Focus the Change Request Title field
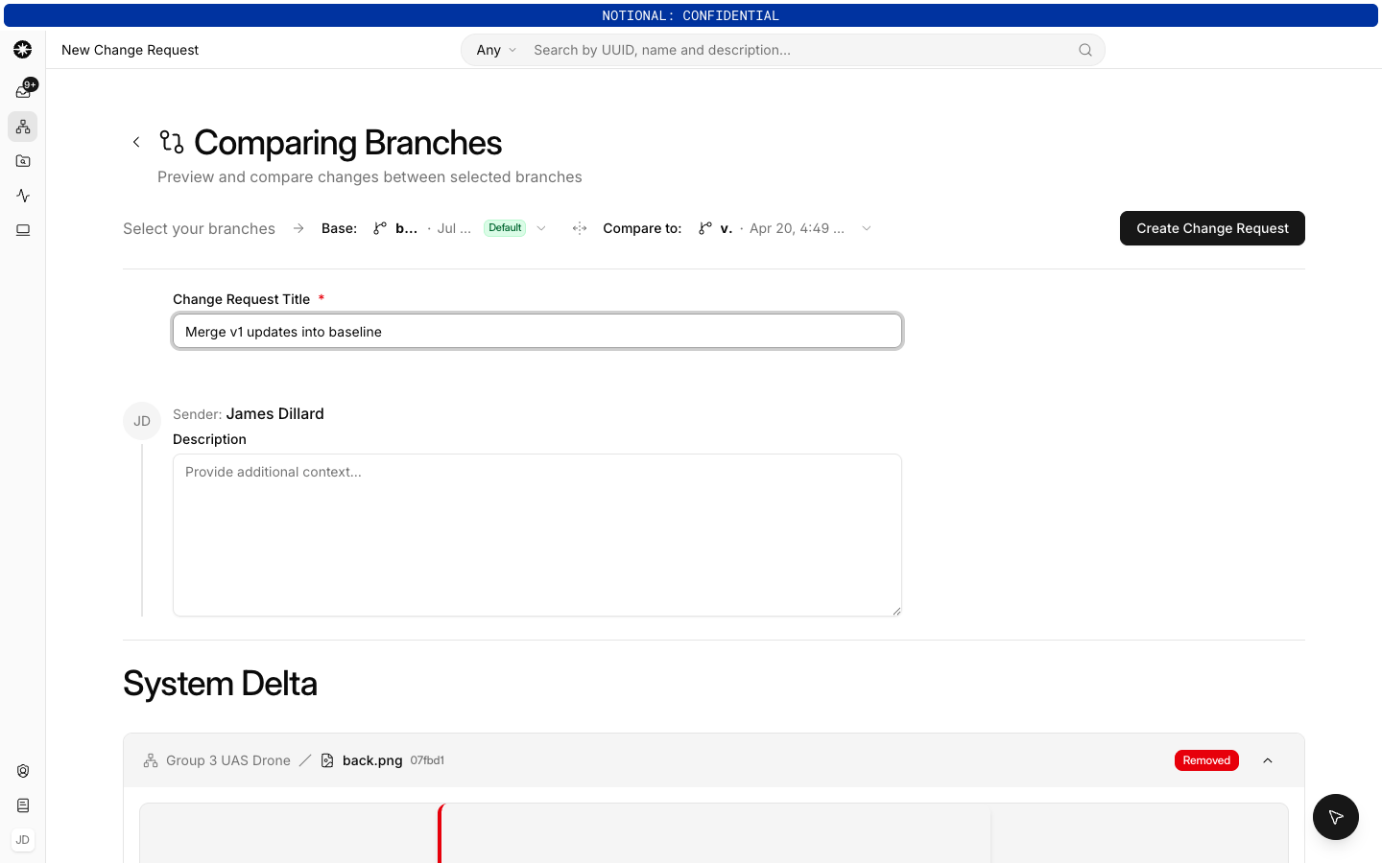Viewport: 1382px width, 863px height. 537,332
